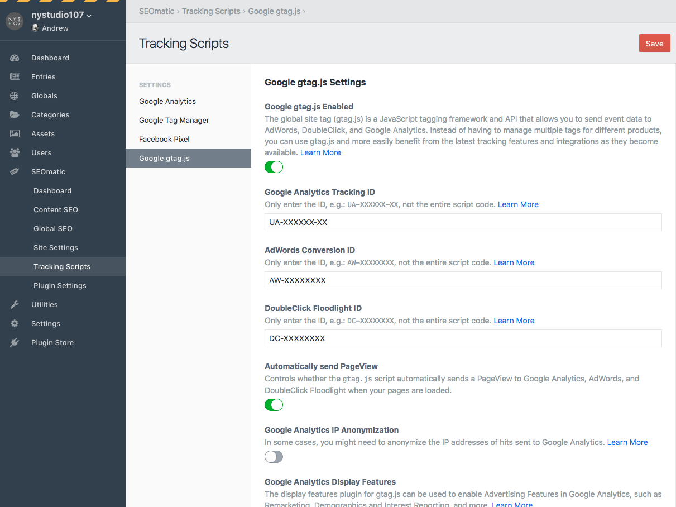Viewport: 676px width, 507px height.
Task: Click the Categories folder icon
Action: coord(15,114)
